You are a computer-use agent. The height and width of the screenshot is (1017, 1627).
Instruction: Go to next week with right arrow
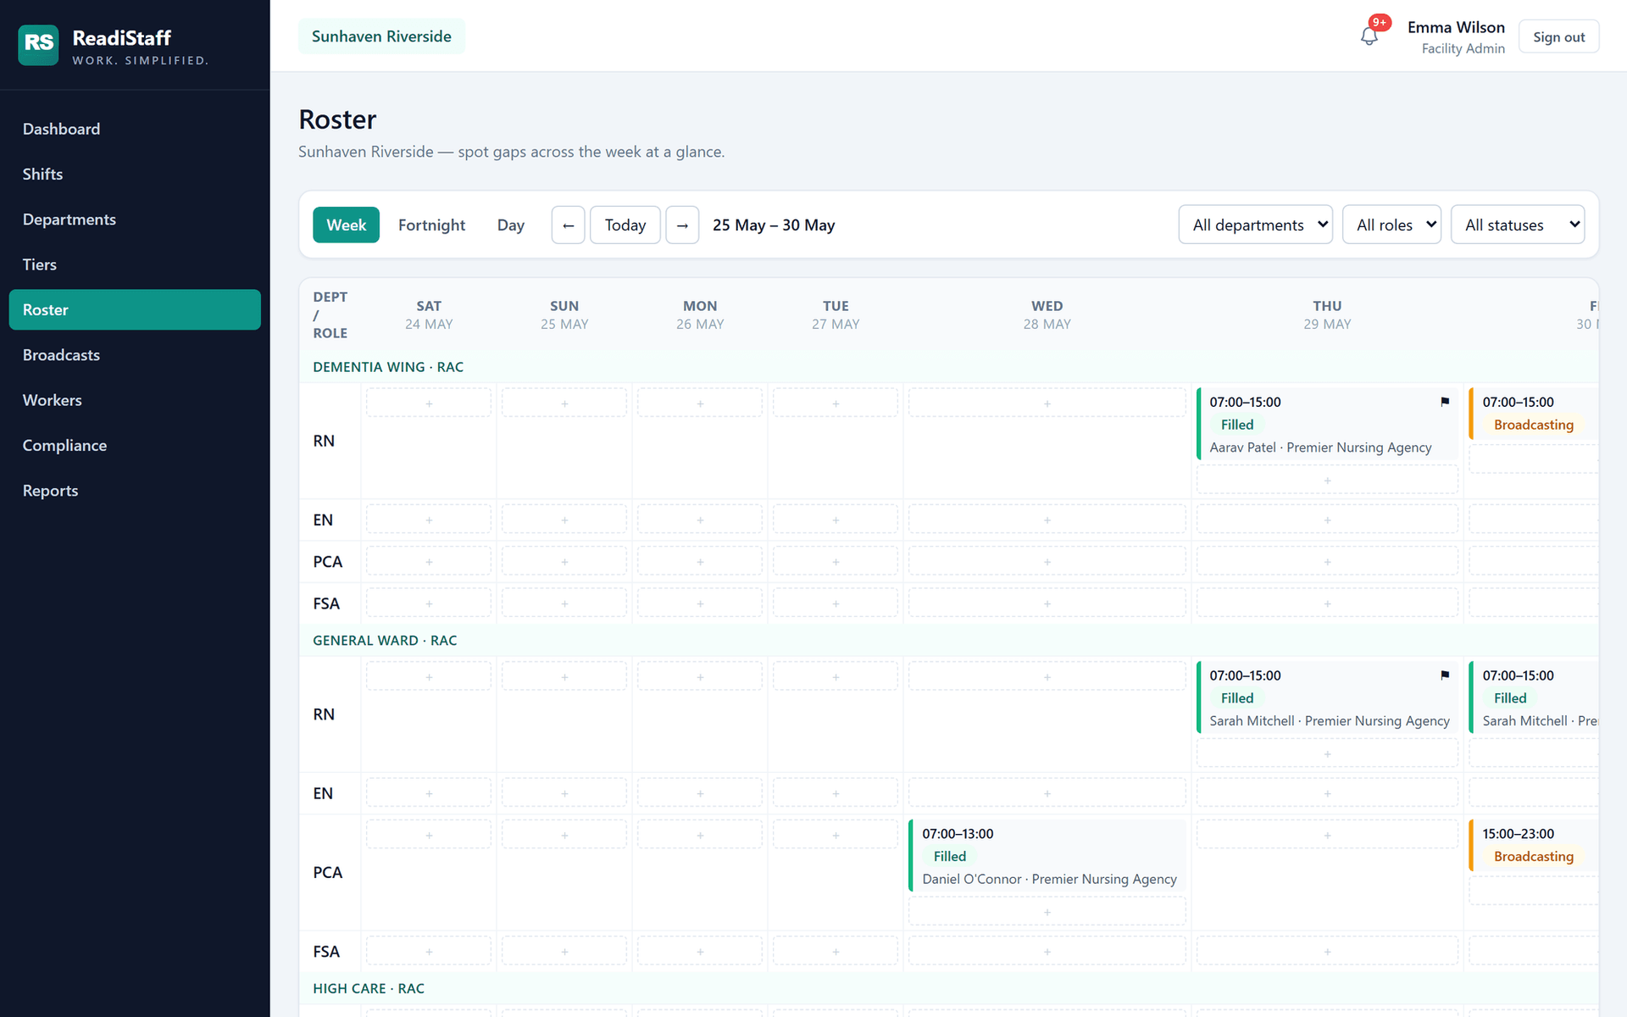point(682,225)
